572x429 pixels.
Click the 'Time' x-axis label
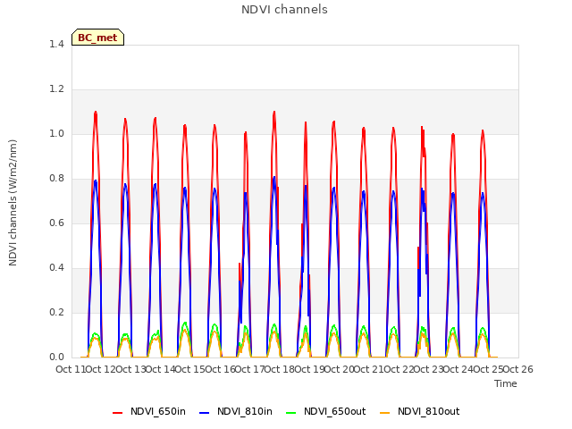click(x=506, y=383)
